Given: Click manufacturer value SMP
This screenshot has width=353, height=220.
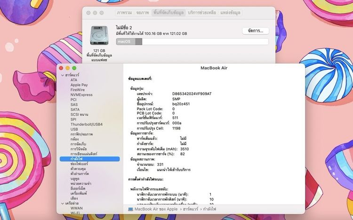Looking at the screenshot, I should (x=176, y=99).
